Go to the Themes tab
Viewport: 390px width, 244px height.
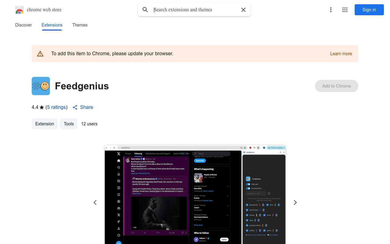pos(80,25)
